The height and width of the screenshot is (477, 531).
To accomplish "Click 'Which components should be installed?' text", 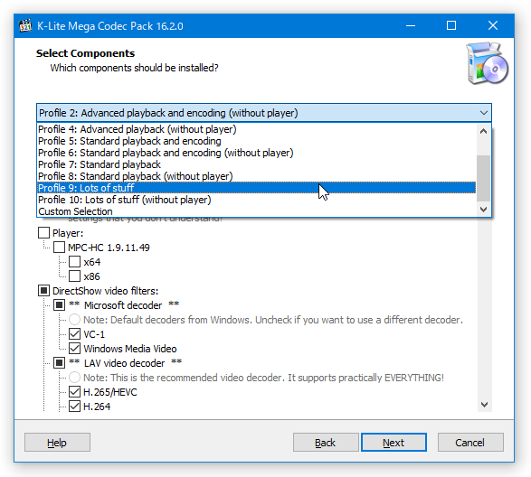I will [134, 68].
